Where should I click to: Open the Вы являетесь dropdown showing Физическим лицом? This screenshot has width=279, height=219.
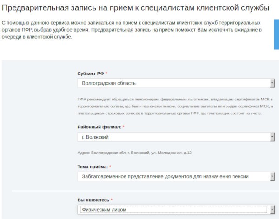coord(176,210)
